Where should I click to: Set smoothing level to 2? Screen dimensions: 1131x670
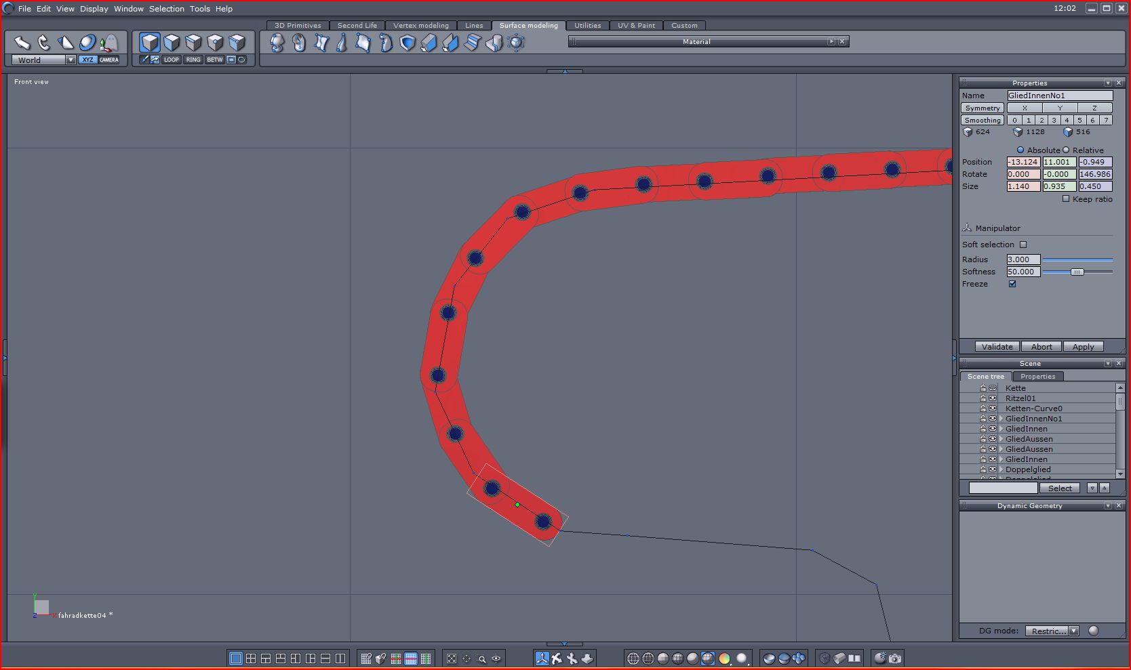(1041, 120)
